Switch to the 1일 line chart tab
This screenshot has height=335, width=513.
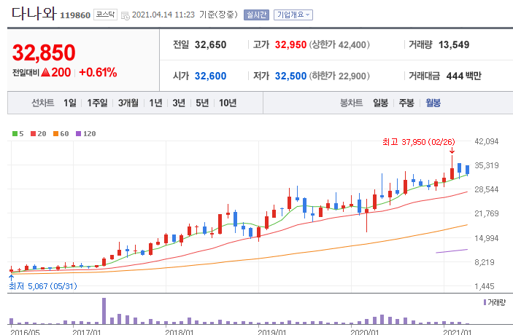(69, 103)
